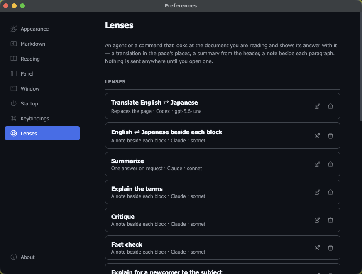Click the Explain for a newcomer title
This screenshot has width=362, height=274.
point(166,272)
